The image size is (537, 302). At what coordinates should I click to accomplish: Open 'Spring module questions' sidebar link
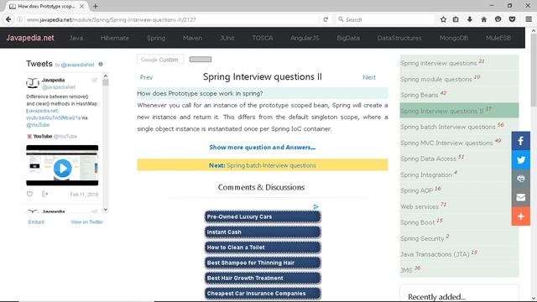[436, 79]
